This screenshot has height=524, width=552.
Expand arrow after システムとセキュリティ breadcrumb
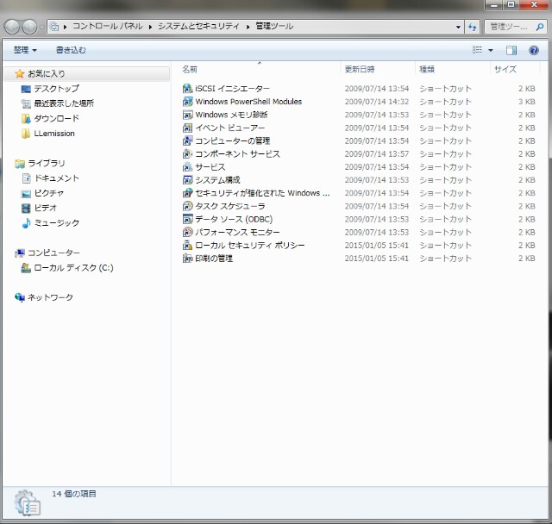(248, 27)
